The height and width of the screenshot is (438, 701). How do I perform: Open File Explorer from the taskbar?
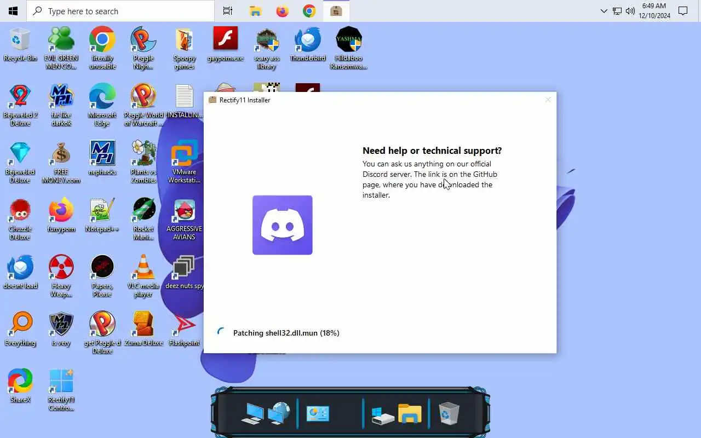255,11
